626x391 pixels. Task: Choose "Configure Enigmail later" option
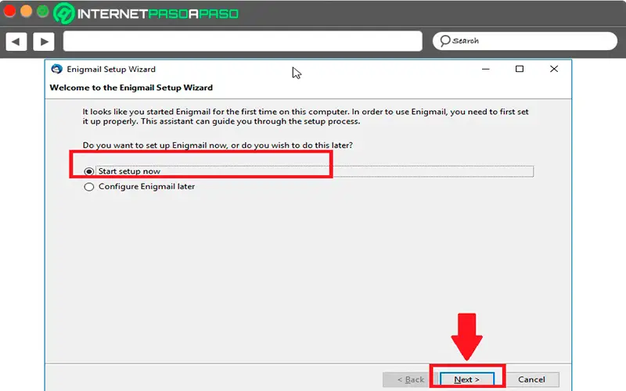(x=89, y=187)
